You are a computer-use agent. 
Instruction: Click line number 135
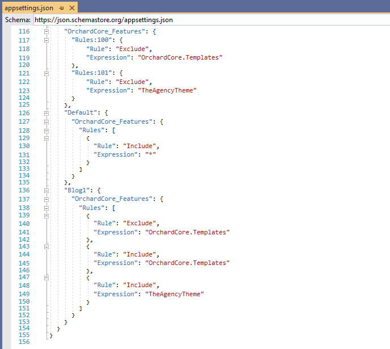tap(24, 182)
